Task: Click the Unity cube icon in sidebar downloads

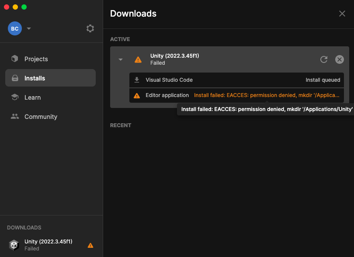Action: (14, 245)
